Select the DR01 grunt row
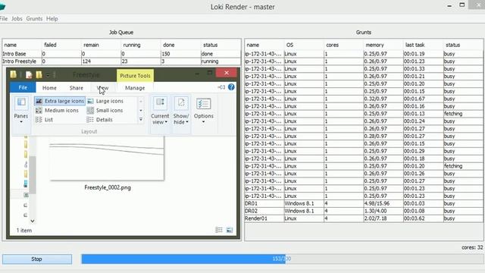Viewport: 485px width, 273px height. pyautogui.click(x=364, y=204)
